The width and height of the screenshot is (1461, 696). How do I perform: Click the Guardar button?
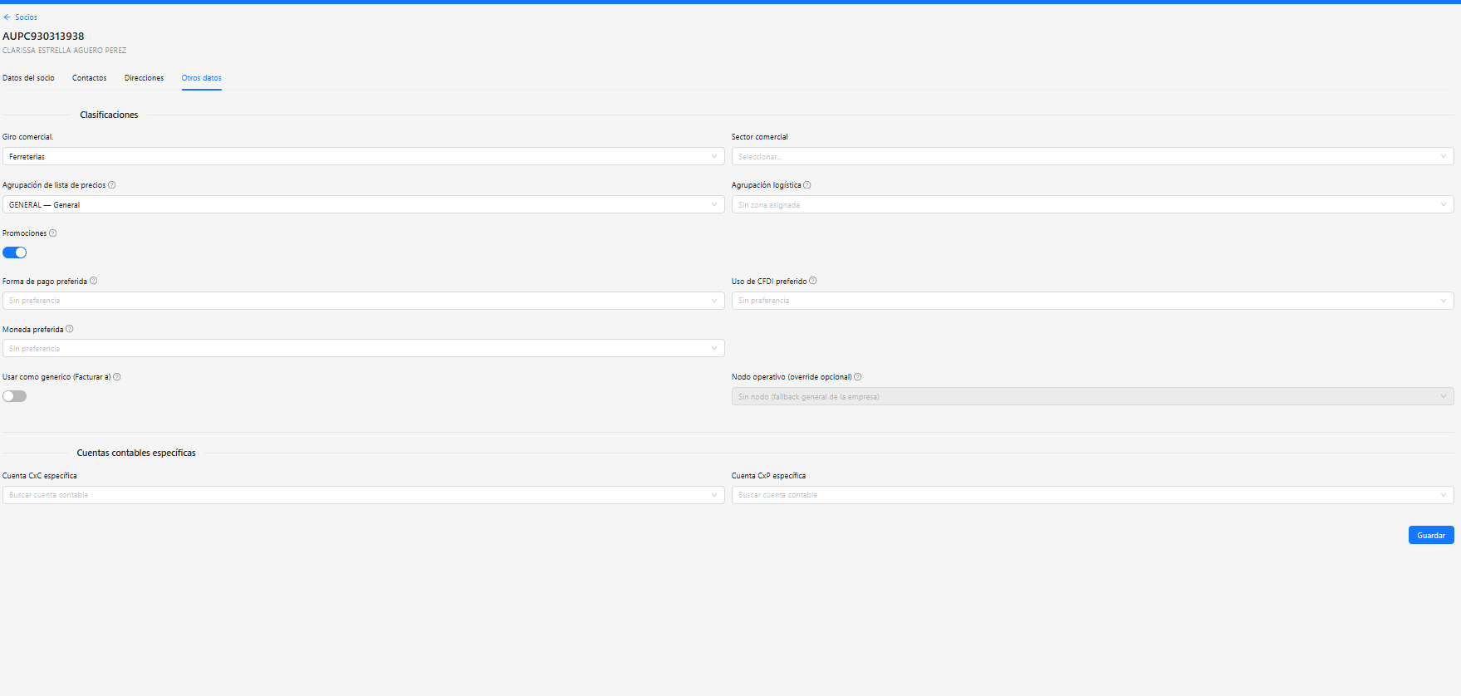click(x=1431, y=535)
